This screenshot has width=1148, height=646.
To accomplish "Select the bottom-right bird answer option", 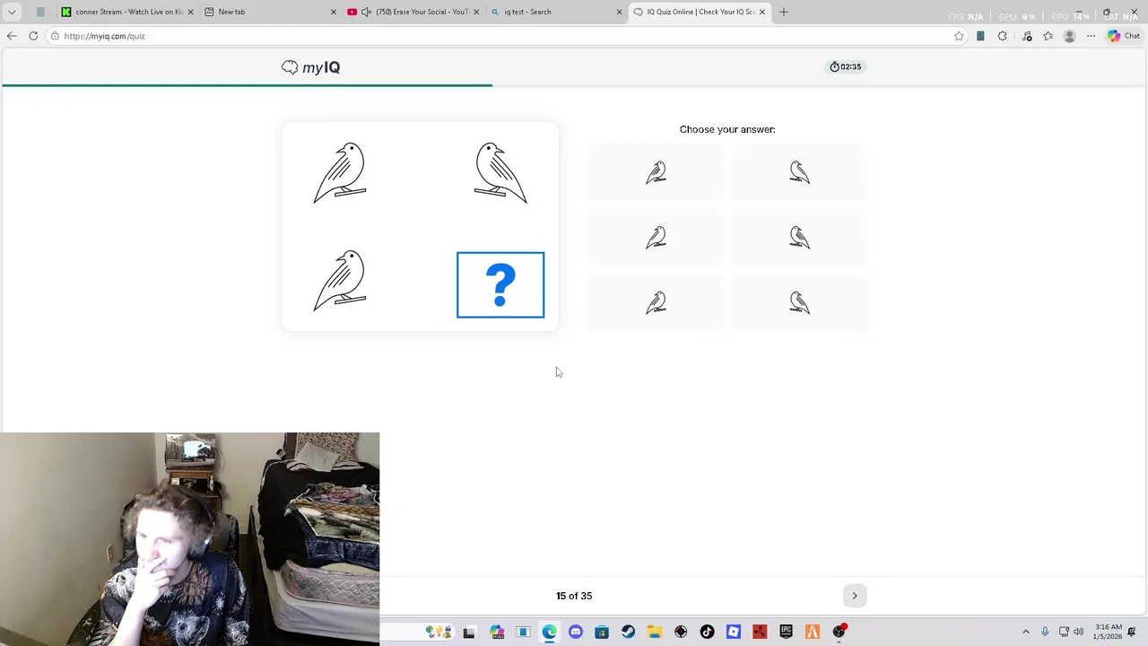I will pos(799,302).
